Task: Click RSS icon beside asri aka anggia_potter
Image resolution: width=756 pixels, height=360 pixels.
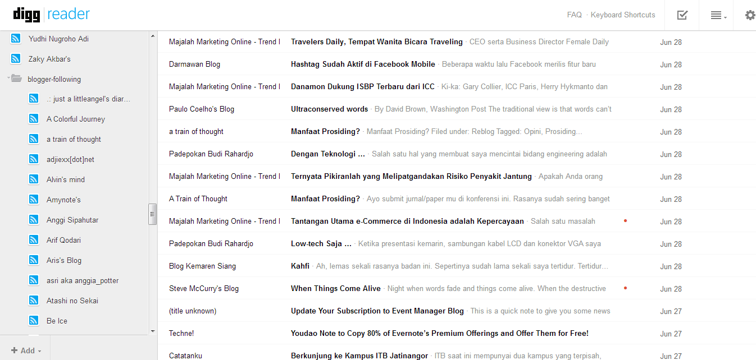Action: (x=34, y=280)
